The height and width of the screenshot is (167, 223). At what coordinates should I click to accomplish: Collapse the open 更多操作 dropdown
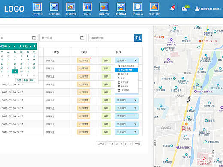click(127, 60)
